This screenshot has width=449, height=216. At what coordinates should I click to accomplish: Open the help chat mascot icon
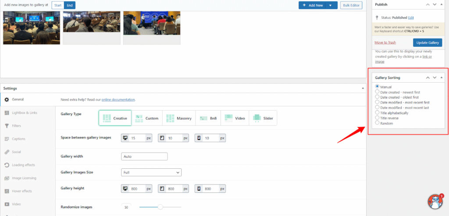pyautogui.click(x=435, y=202)
